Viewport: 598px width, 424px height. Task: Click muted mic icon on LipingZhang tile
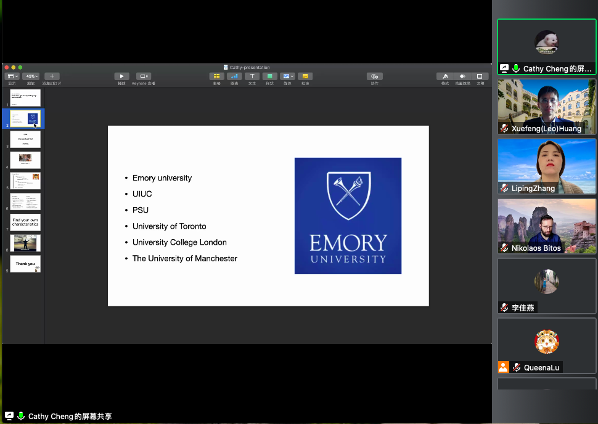(504, 188)
